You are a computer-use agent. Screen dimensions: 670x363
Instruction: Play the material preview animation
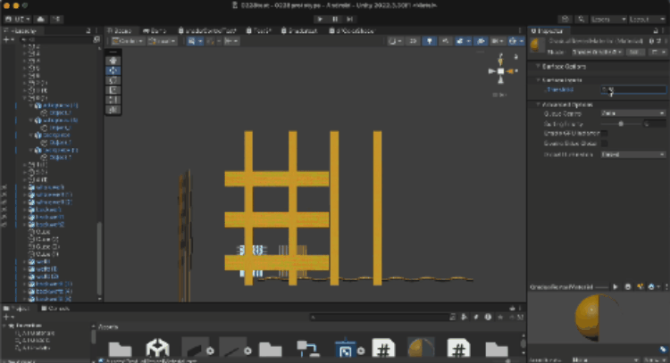pos(616,287)
